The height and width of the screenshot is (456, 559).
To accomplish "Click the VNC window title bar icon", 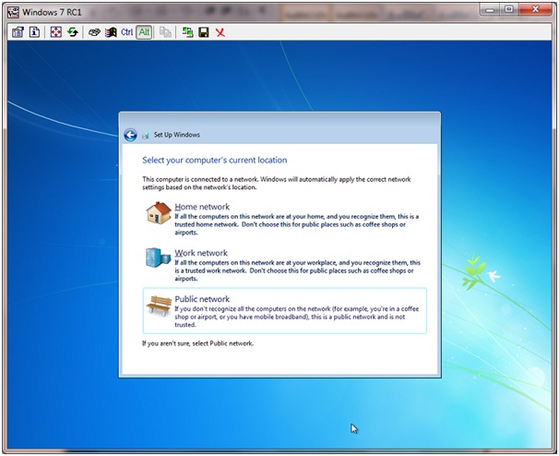I will pos(14,12).
